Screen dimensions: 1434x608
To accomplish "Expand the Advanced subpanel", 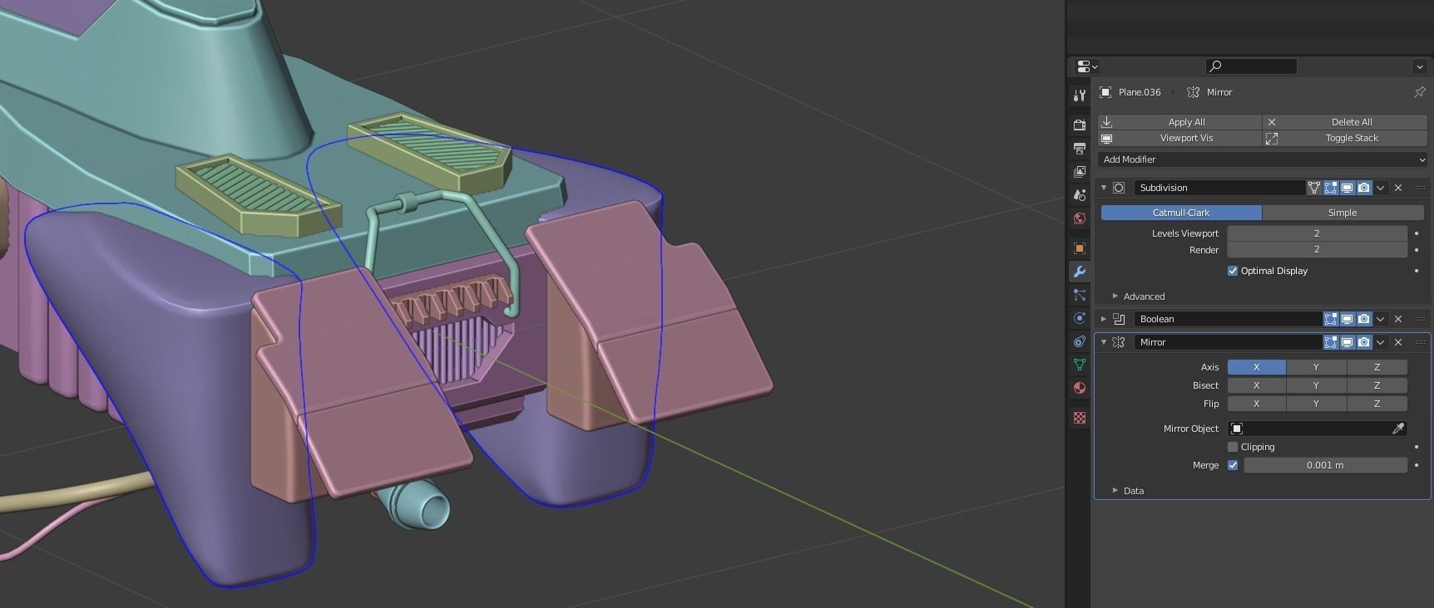I will (x=1115, y=297).
